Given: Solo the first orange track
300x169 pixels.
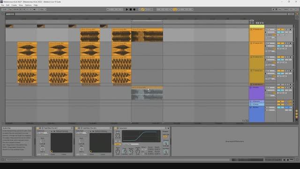Looking at the screenshot, I should (286, 30).
